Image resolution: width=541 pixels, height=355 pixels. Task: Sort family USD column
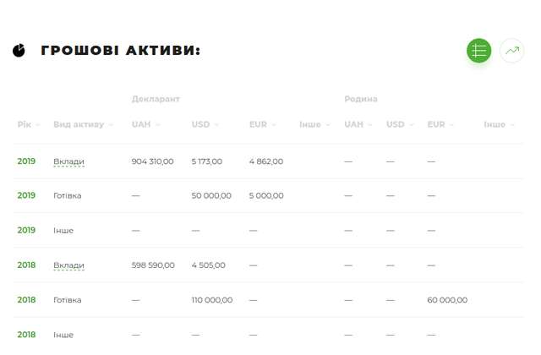400,124
